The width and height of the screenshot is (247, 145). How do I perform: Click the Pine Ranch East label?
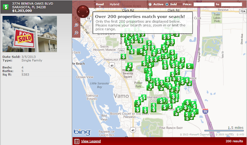[x=171, y=128]
